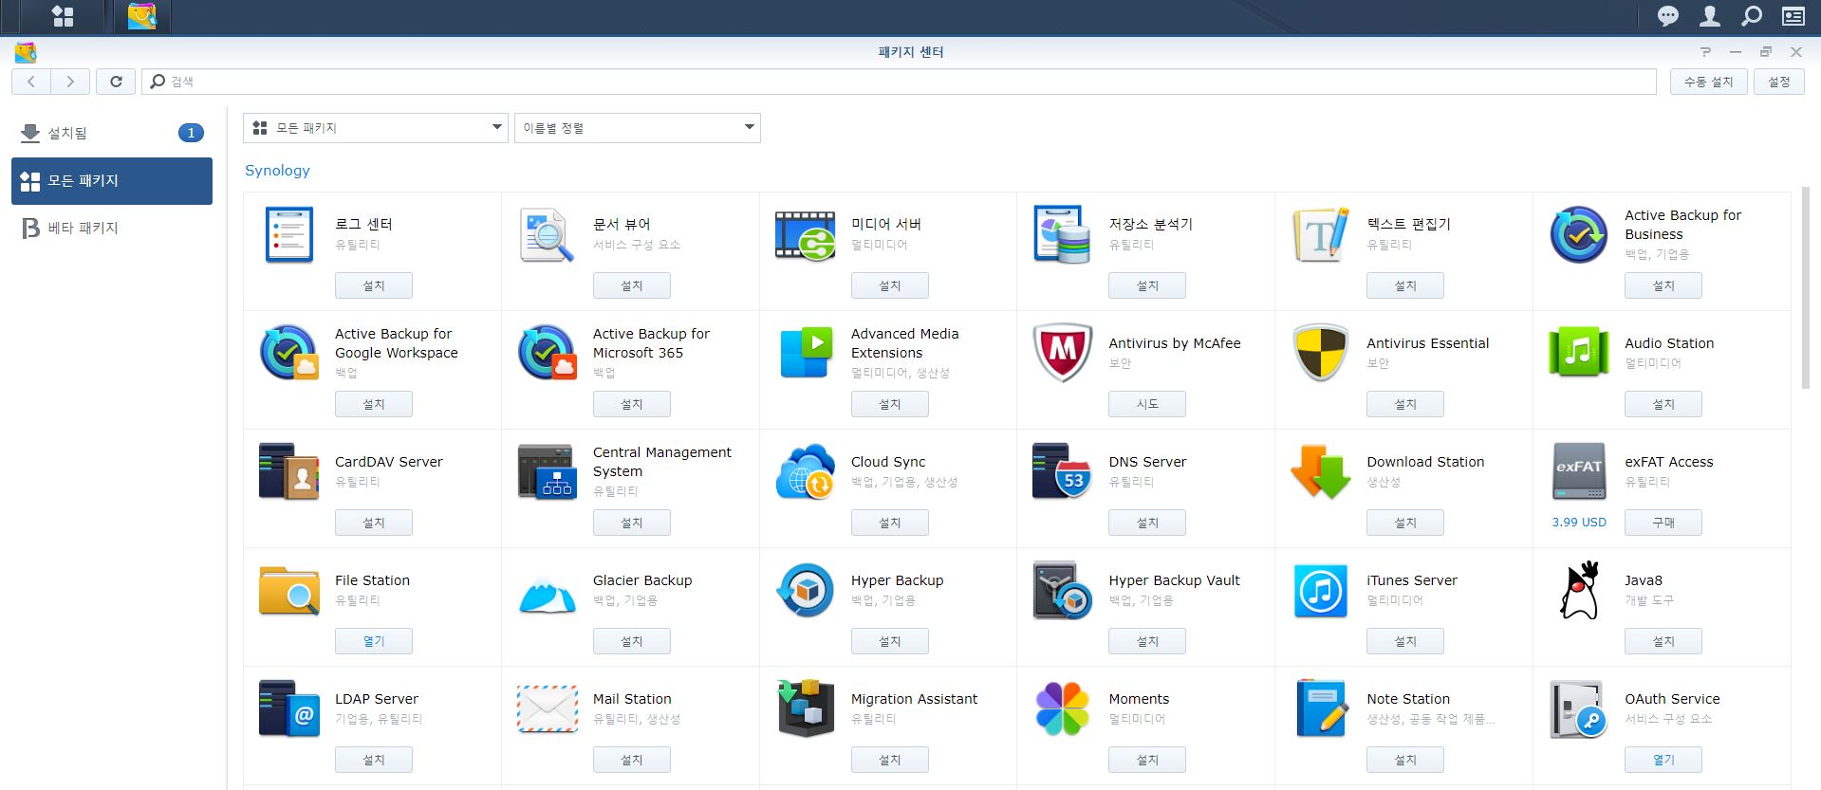Open the 설정 settings button
This screenshot has height=790, width=1821.
click(x=1779, y=82)
